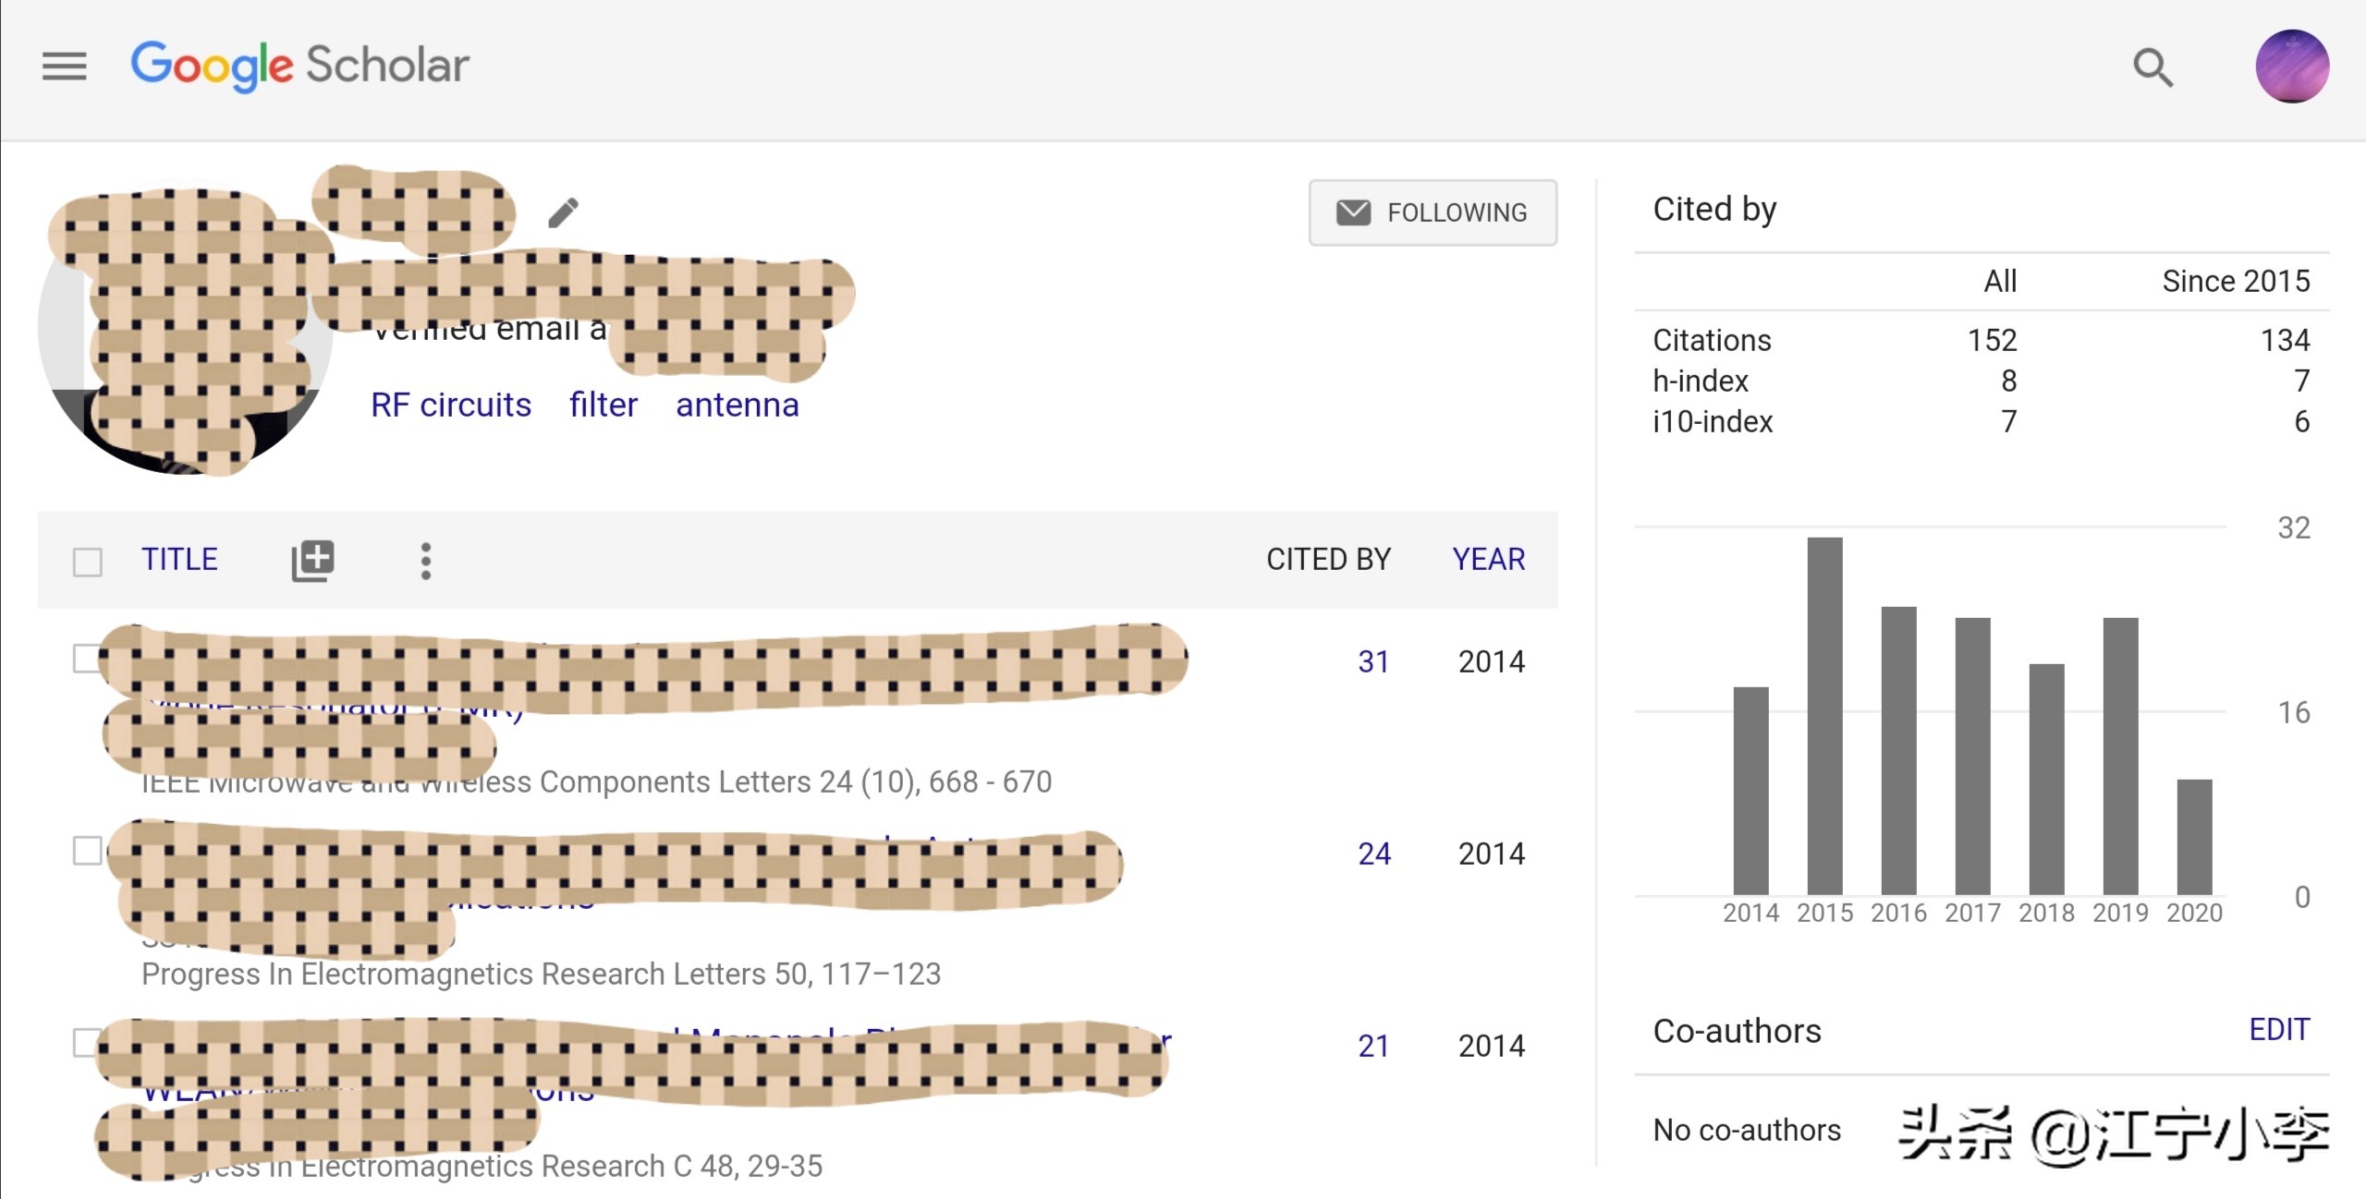This screenshot has width=2366, height=1199.
Task: Sort articles by TITLE column
Action: 179,559
